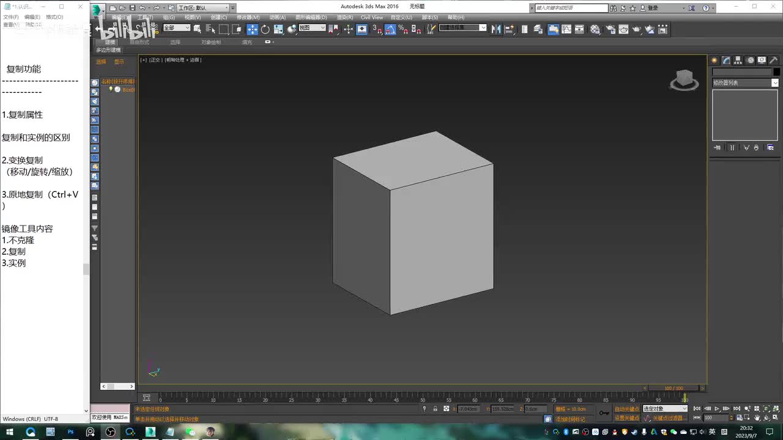Click the Play Animation button
Viewport: 783px width, 440px height.
(x=717, y=409)
